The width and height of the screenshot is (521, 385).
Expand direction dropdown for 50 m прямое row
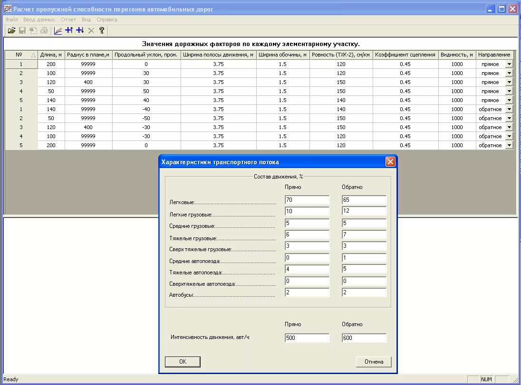(x=509, y=91)
